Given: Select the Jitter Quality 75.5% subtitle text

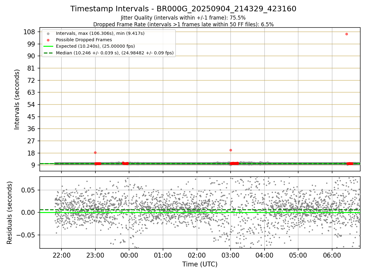Looking at the screenshot, I should (x=183, y=18).
